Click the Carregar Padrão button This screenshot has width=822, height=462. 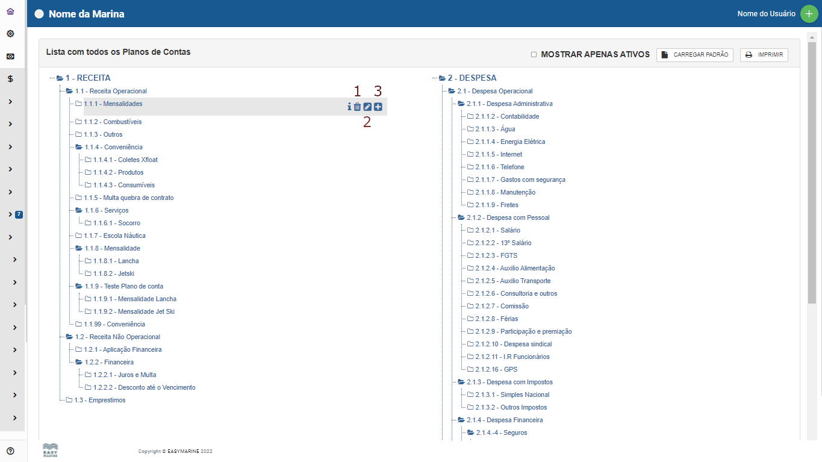point(694,55)
